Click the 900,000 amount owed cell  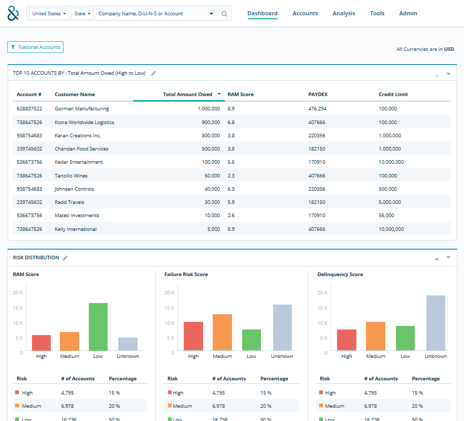(x=211, y=122)
